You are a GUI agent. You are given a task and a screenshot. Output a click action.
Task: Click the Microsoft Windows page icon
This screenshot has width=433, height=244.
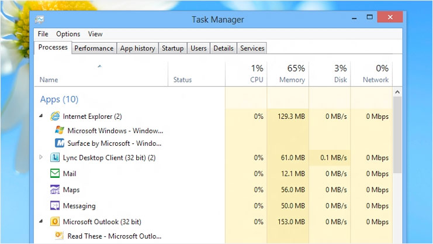[60, 130]
